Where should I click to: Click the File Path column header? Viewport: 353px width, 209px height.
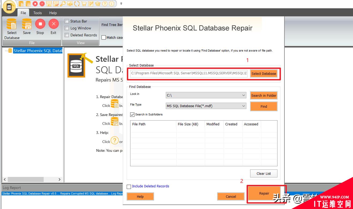coord(153,124)
